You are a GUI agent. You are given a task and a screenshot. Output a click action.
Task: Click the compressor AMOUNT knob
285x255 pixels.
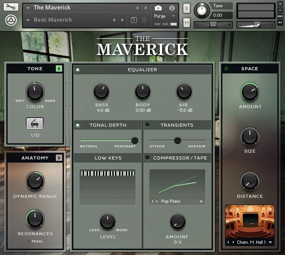point(177,222)
